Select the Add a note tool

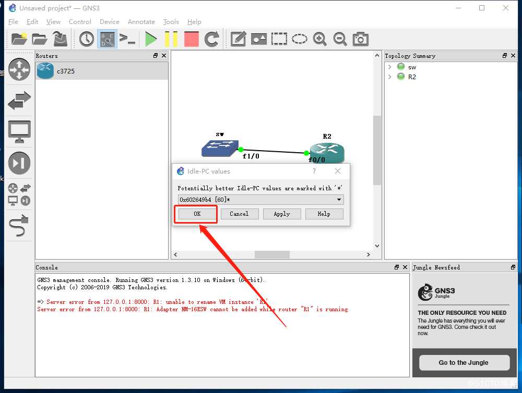coord(239,39)
